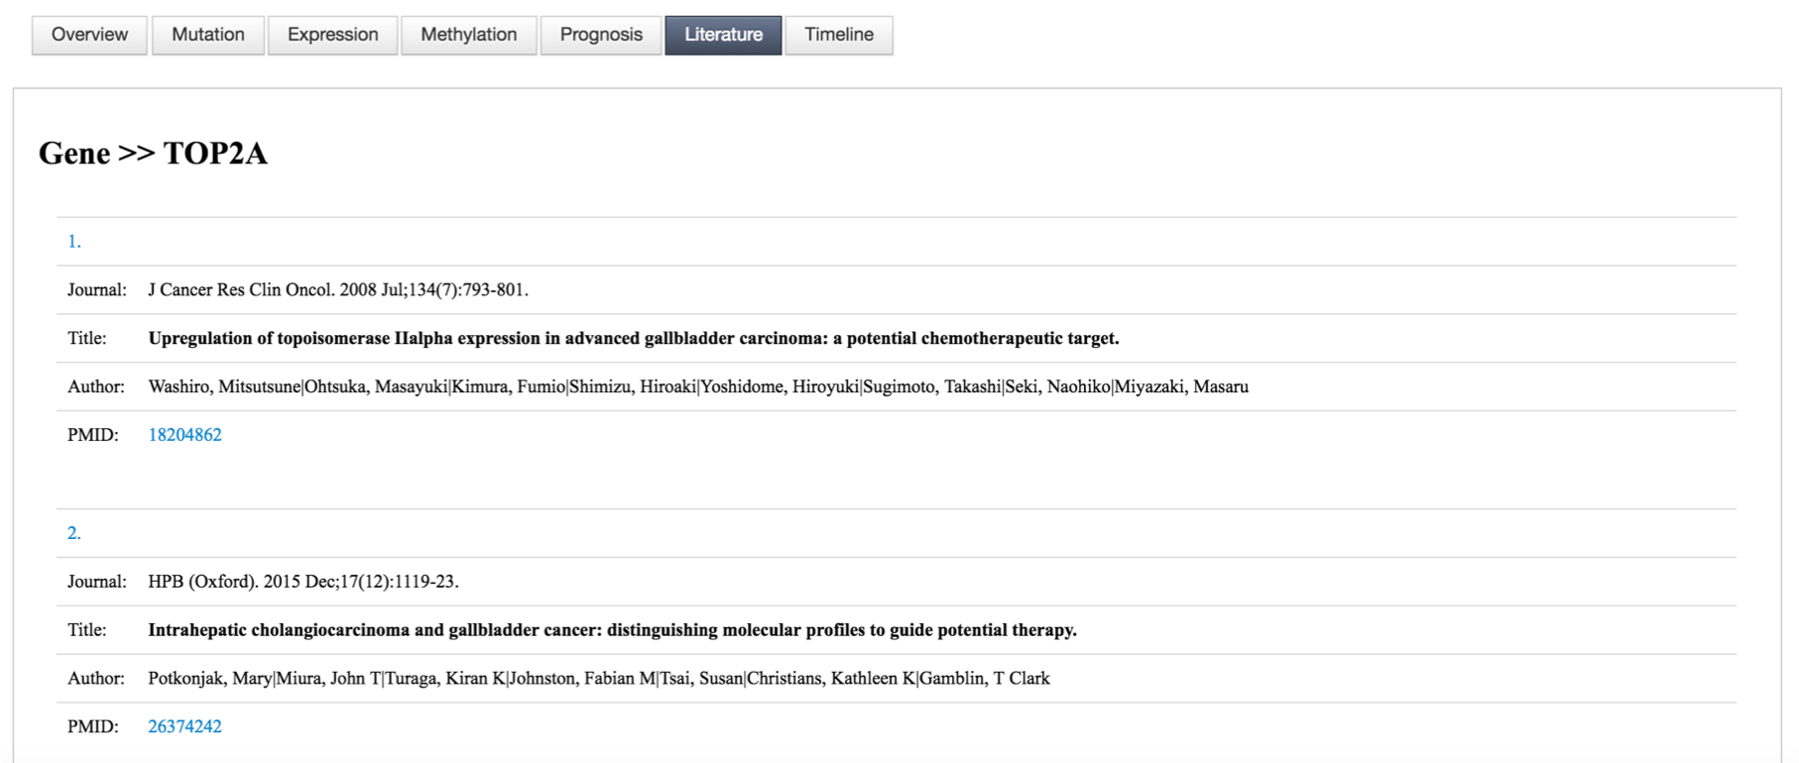The height and width of the screenshot is (763, 1799).
Task: Click the active Literature tab
Action: coord(723,35)
